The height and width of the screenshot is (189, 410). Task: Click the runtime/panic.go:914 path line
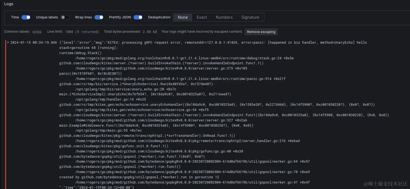click(180, 79)
